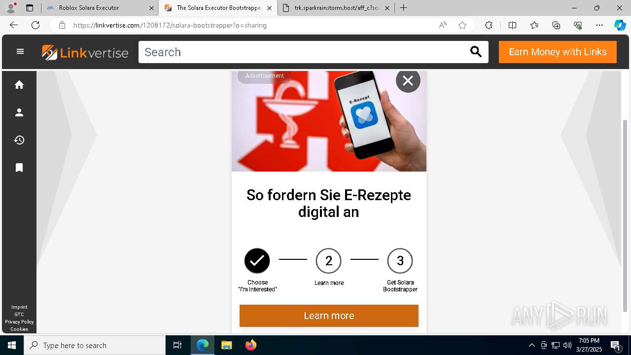Close the trk.sparkrainstorm.host tab
This screenshot has width=631, height=355.
click(387, 8)
